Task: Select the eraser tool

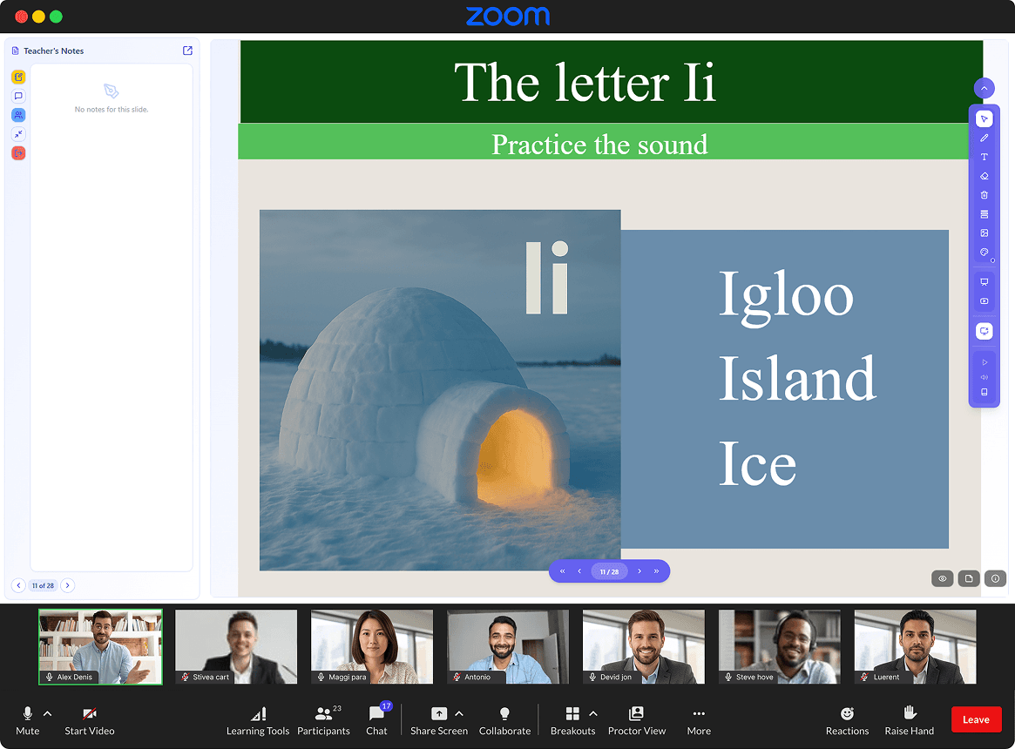Action: (984, 176)
